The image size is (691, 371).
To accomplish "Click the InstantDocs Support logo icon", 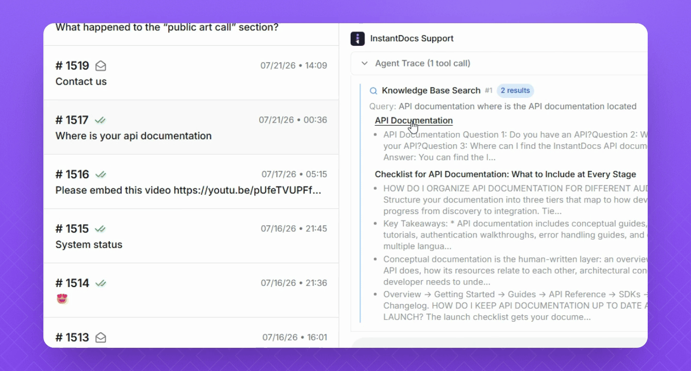I will [357, 39].
